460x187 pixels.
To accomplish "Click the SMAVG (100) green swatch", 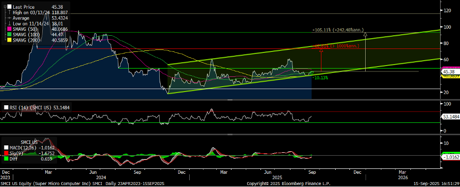I will coord(9,34).
